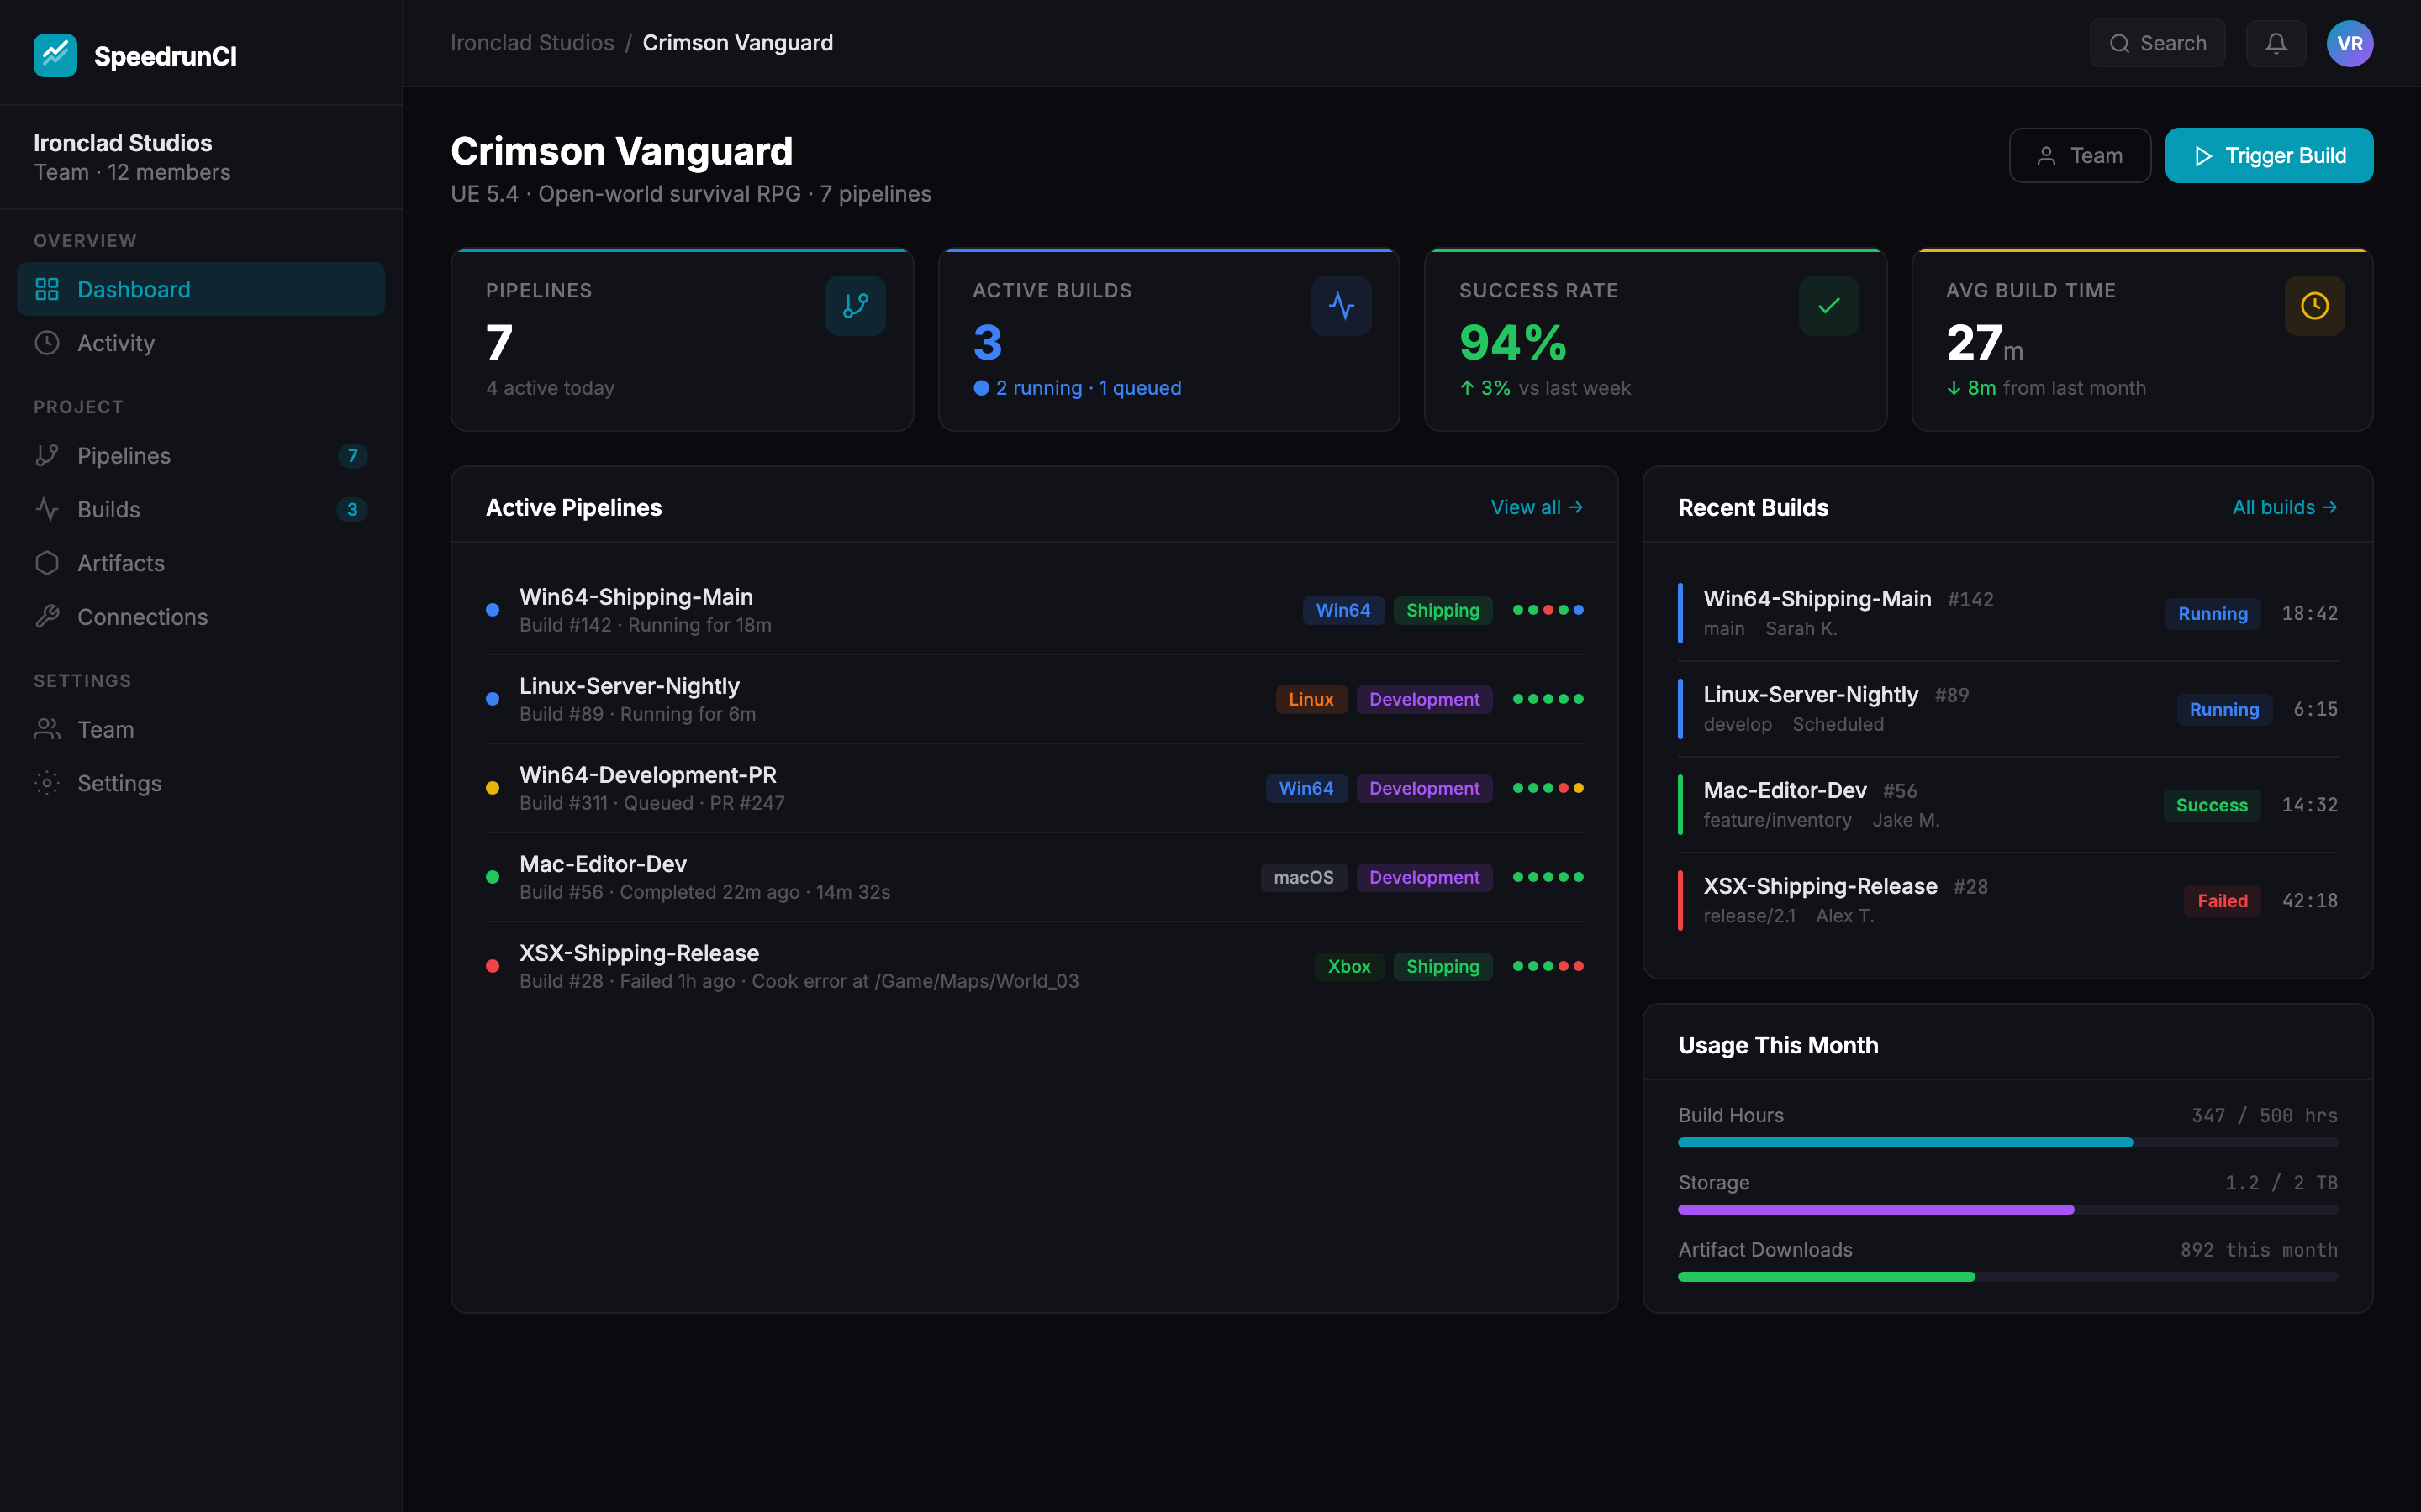2421x1512 pixels.
Task: Open the Builds section
Action: pos(200,510)
